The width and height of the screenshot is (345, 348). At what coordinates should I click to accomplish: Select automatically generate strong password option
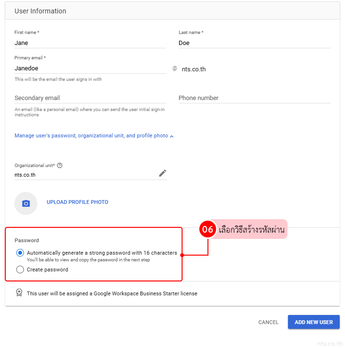(x=20, y=253)
